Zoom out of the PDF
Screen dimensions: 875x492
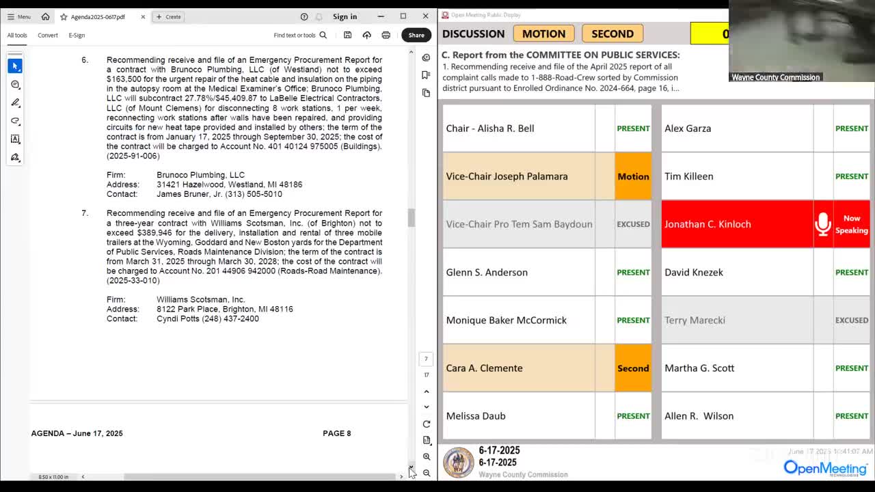point(427,473)
